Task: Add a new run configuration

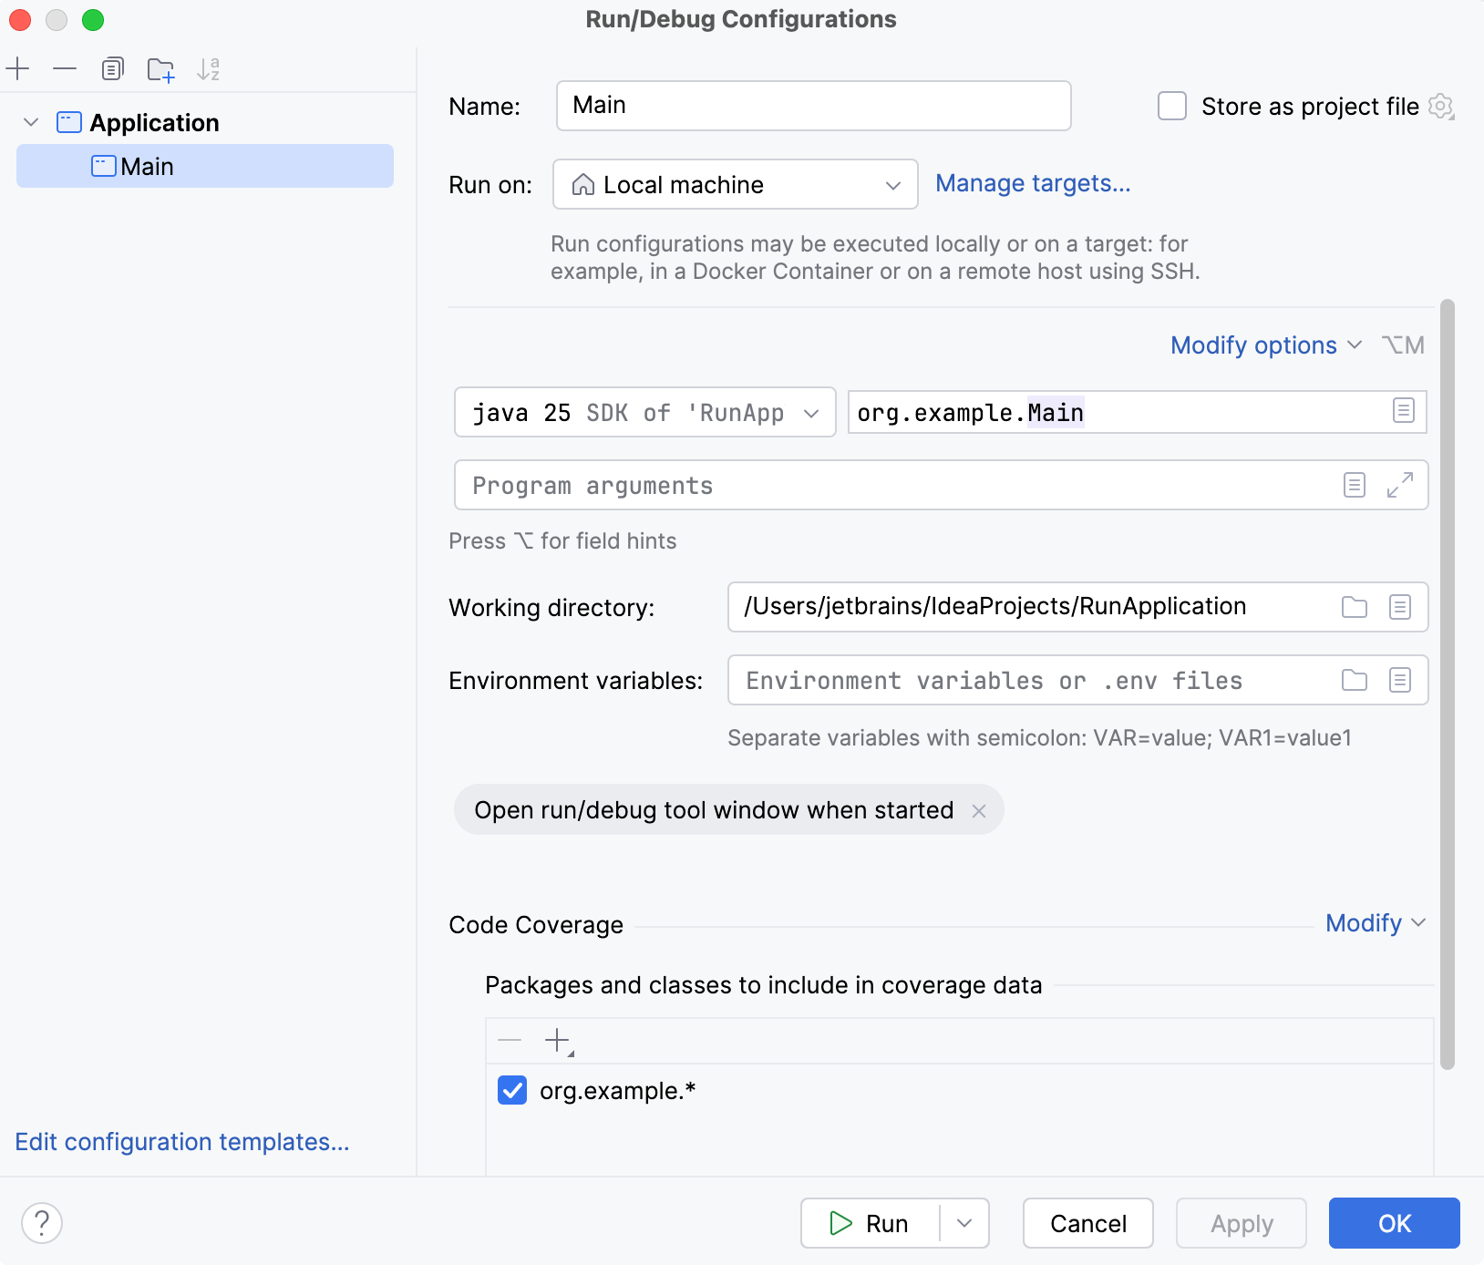Action: (x=19, y=68)
